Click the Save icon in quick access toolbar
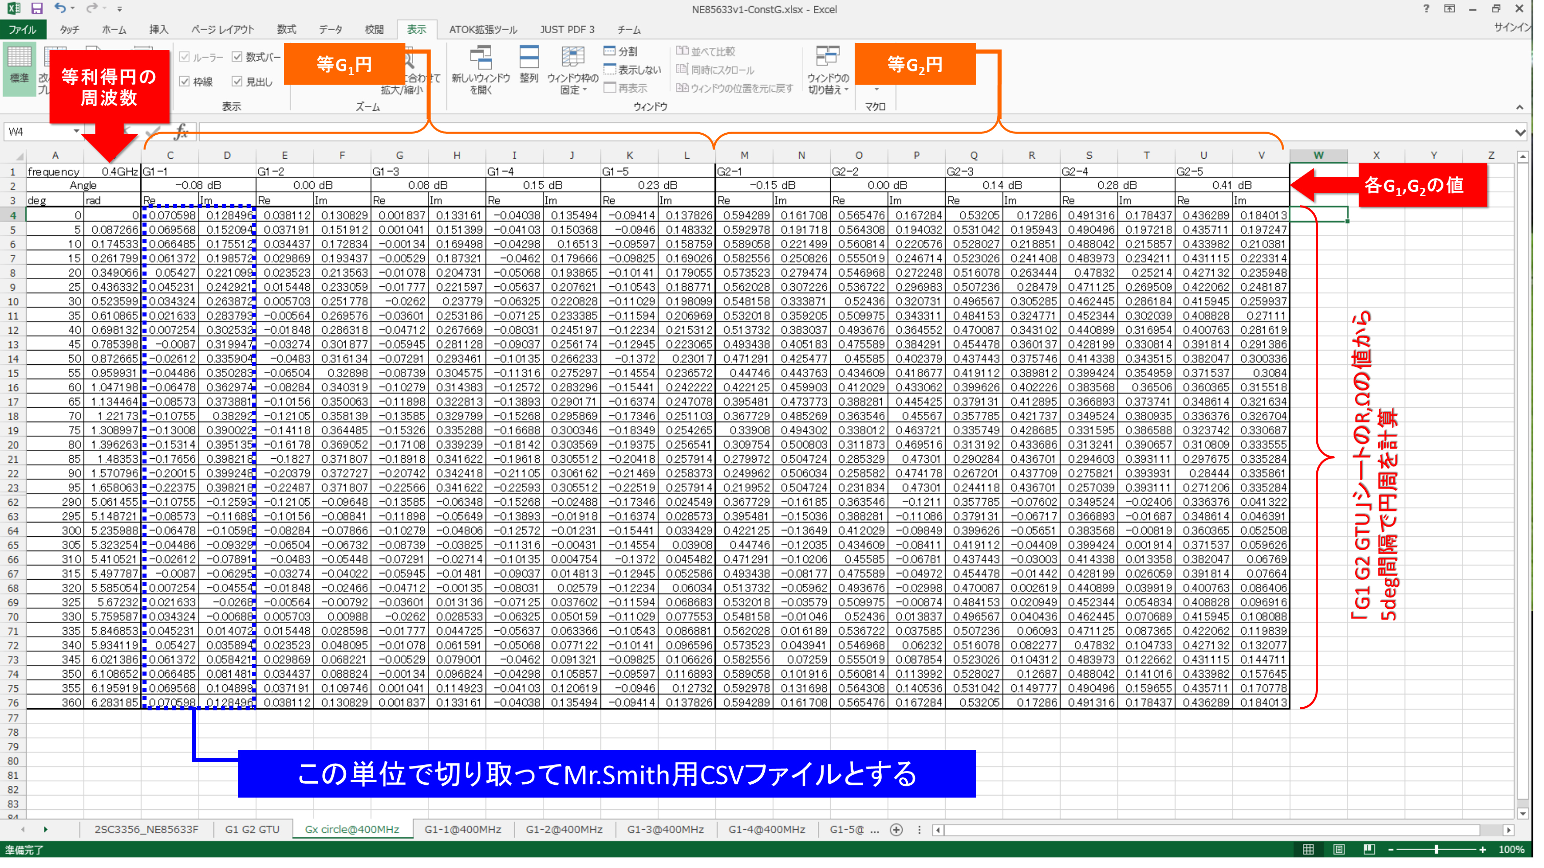Screen dimensions: 1544x868 (37, 8)
